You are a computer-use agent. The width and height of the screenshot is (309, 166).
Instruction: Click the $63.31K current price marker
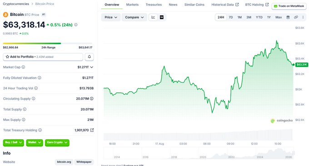click(302, 65)
